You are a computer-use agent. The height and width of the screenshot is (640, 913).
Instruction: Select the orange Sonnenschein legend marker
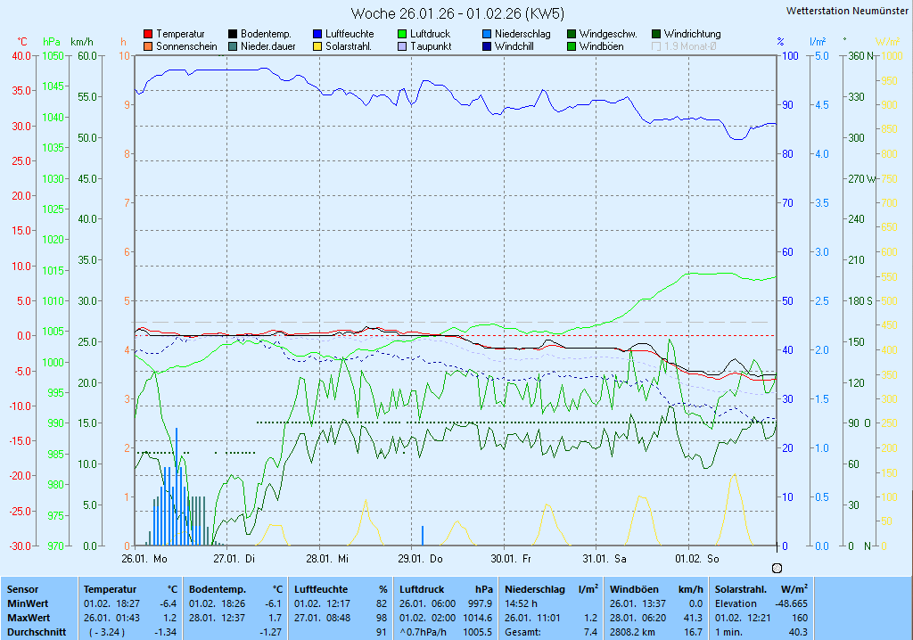point(148,46)
